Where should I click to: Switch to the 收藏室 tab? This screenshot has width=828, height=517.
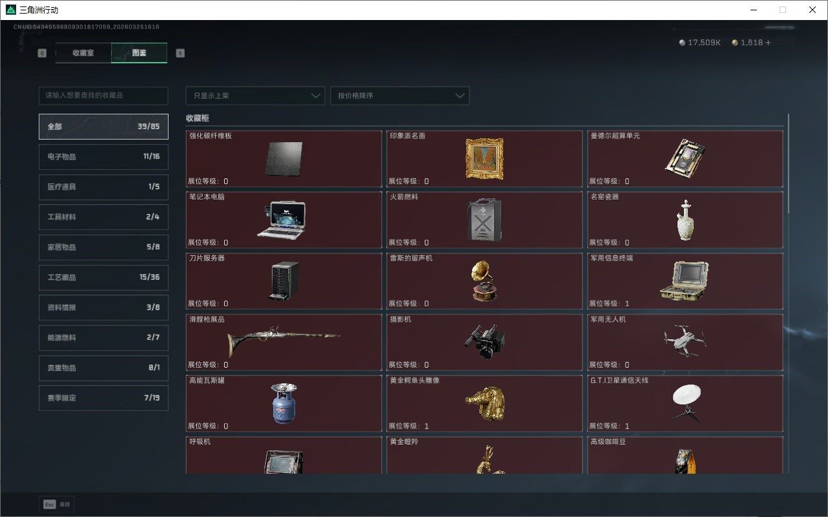click(85, 53)
